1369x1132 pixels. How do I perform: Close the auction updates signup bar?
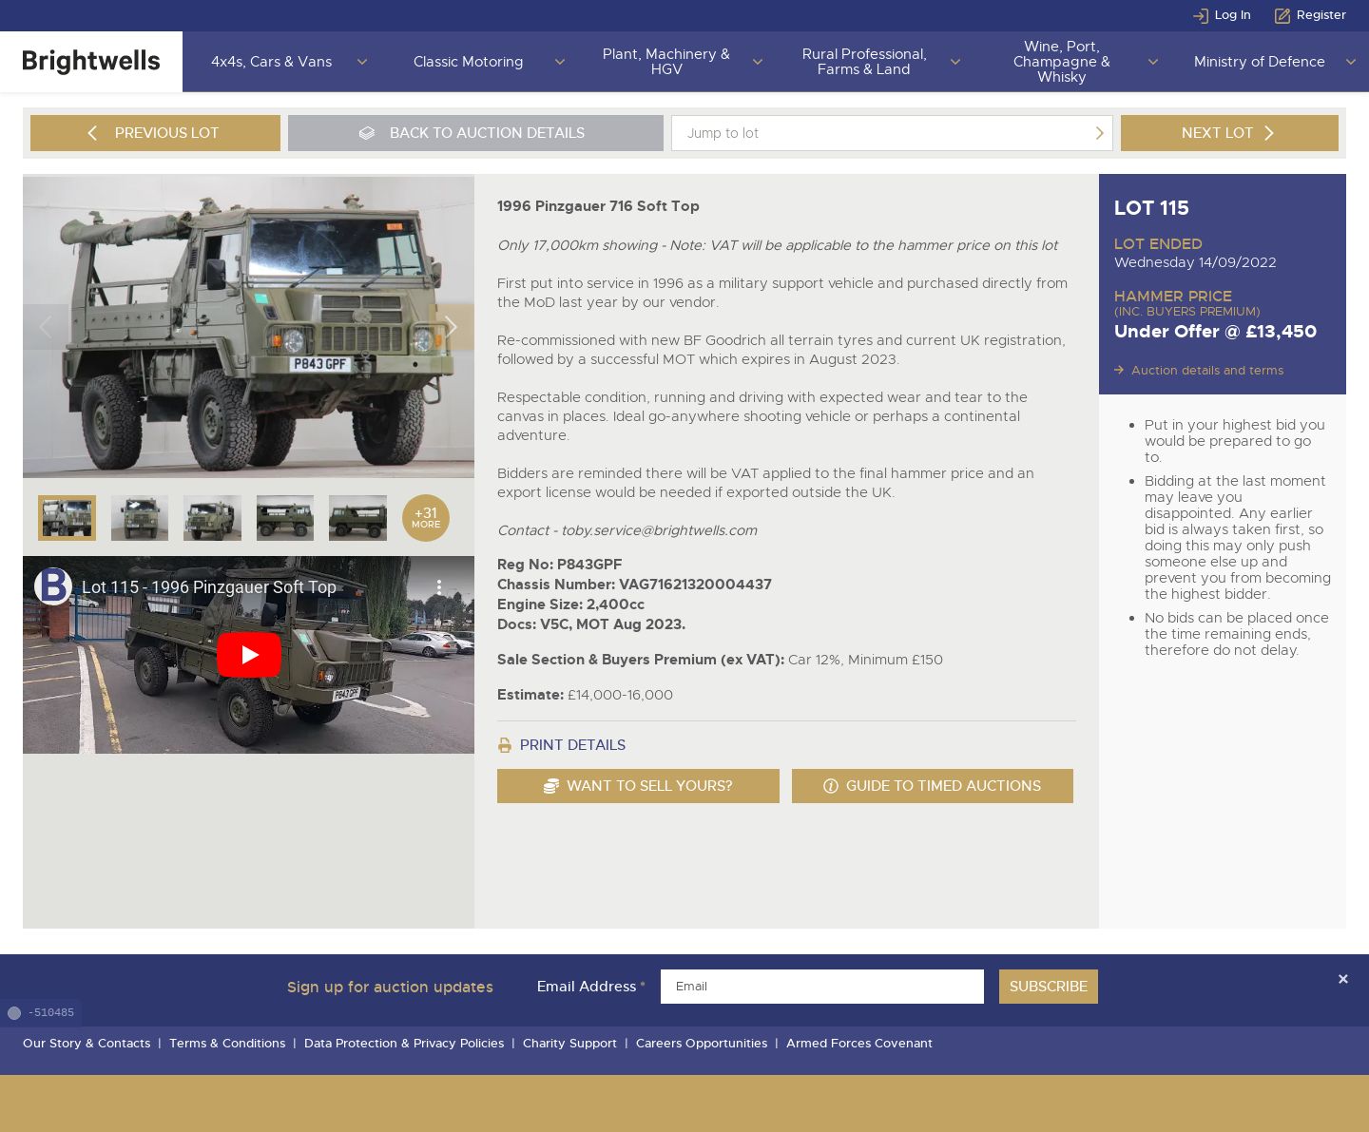coord(1343,979)
